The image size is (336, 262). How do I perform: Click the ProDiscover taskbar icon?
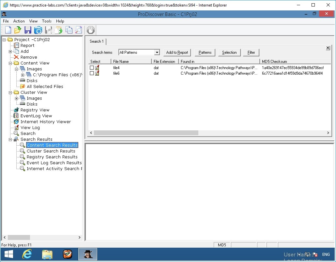(x=88, y=254)
